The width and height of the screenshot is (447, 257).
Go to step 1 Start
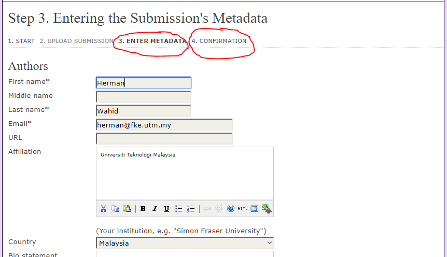pos(21,41)
